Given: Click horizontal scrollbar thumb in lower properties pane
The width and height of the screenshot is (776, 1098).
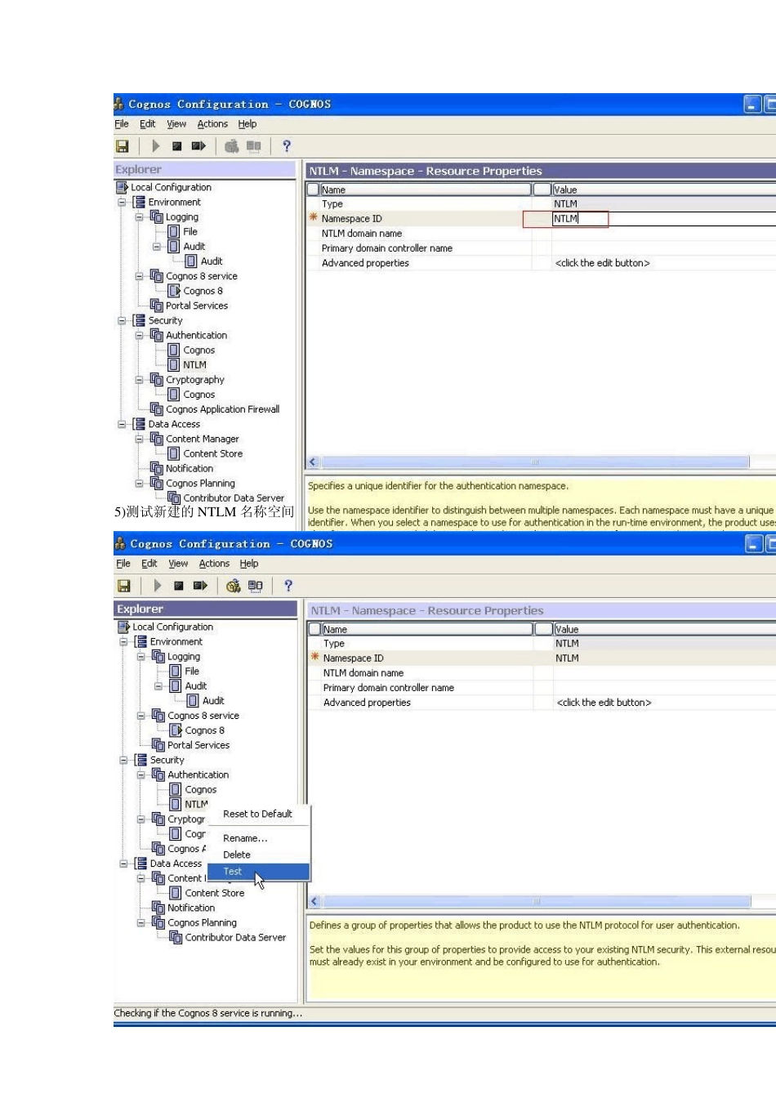Looking at the screenshot, I should (x=537, y=902).
